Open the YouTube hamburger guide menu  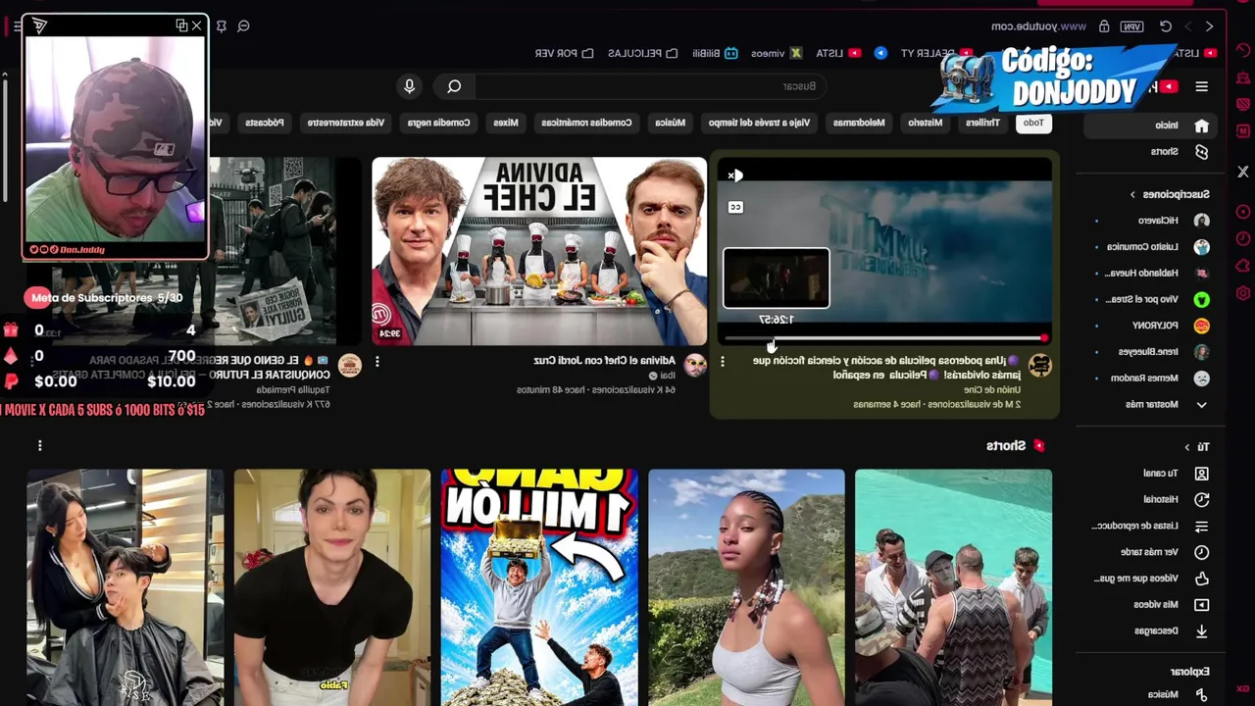point(1201,86)
